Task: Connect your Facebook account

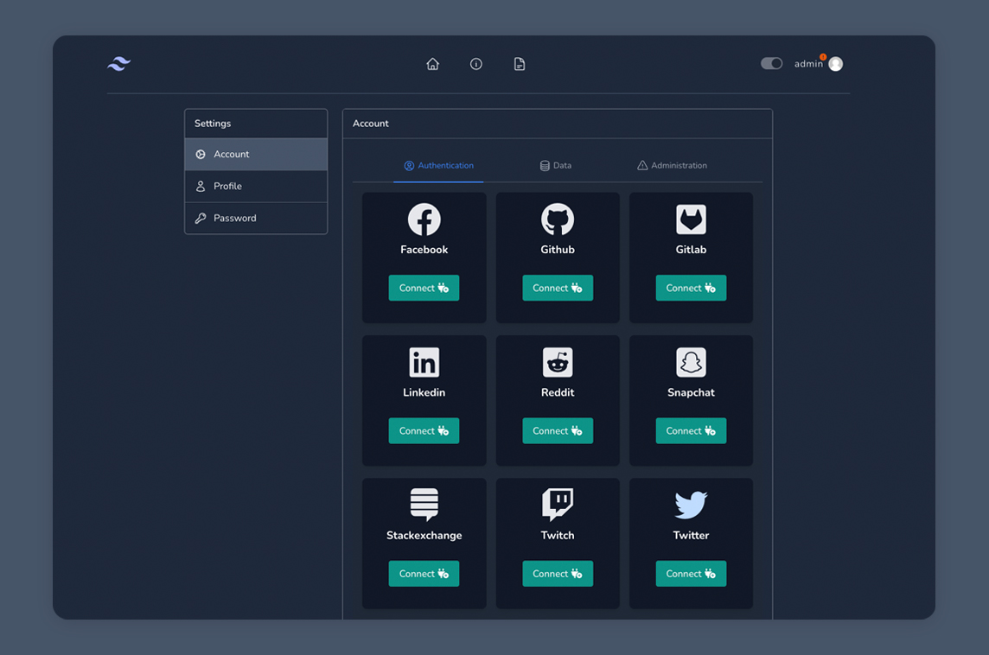Action: pos(424,288)
